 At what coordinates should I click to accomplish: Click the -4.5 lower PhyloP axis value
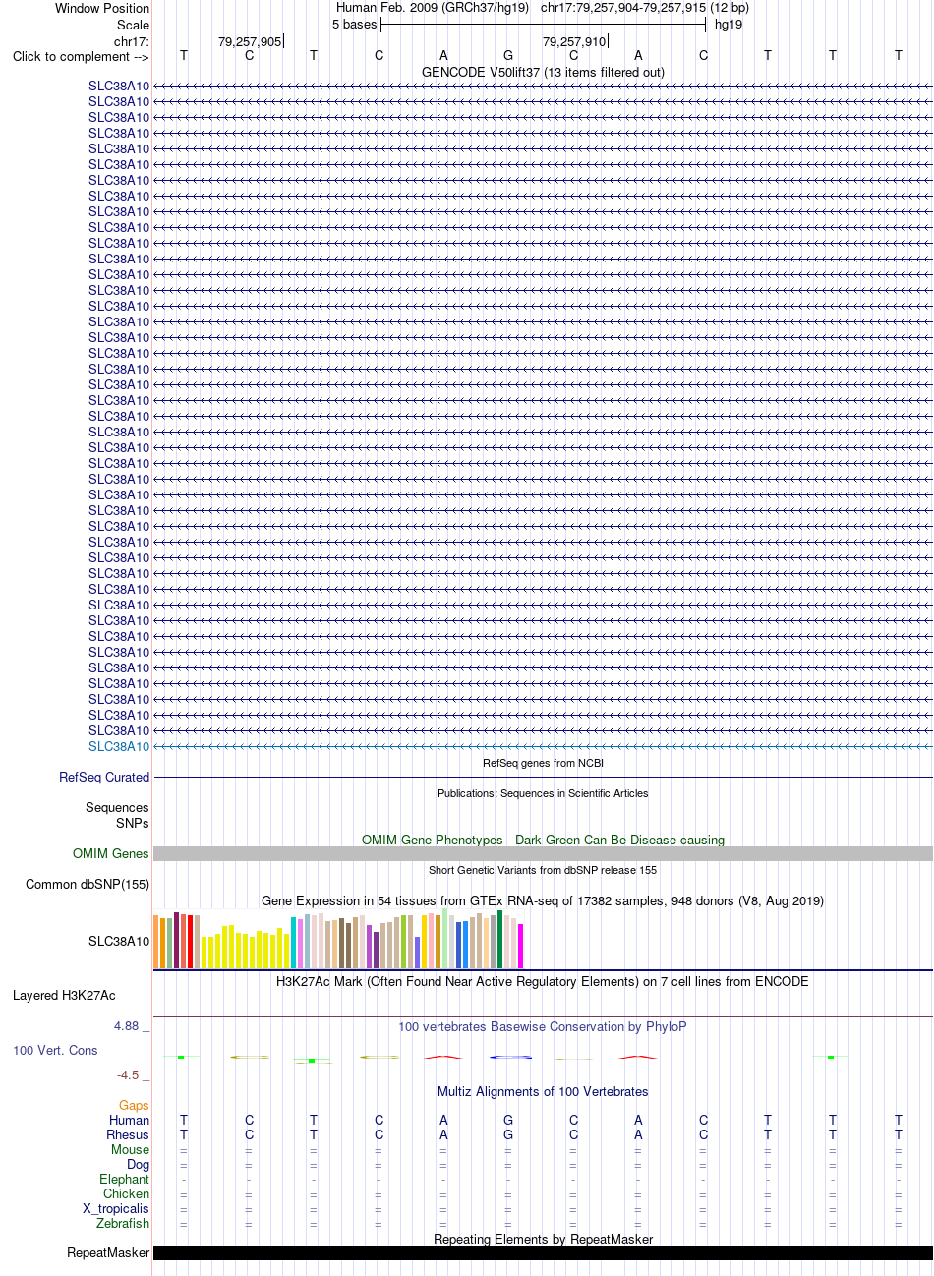pos(128,1074)
